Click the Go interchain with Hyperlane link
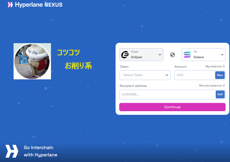The image size is (230, 162). (x=40, y=151)
